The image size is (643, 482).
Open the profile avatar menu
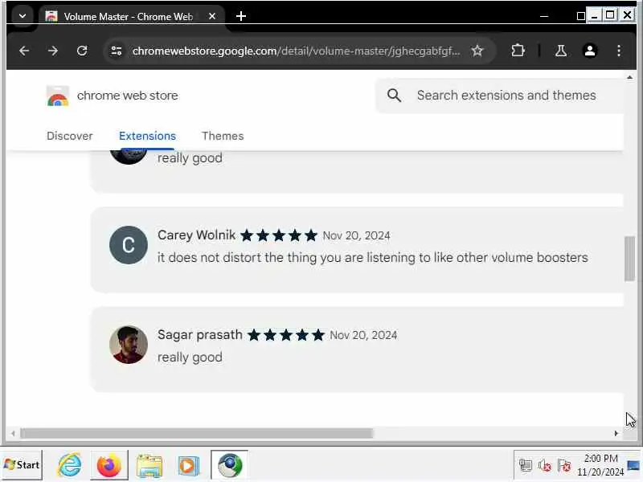click(x=590, y=51)
